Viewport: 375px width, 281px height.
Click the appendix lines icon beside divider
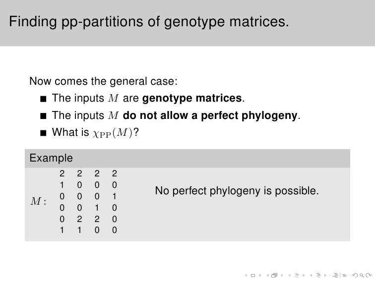(x=344, y=275)
